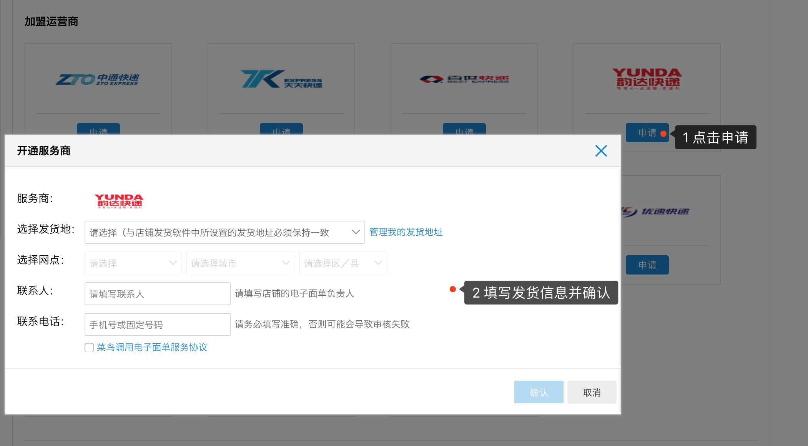Screen dimensions: 808x446
Task: Click the 联系电话 label
Action: click(x=41, y=321)
